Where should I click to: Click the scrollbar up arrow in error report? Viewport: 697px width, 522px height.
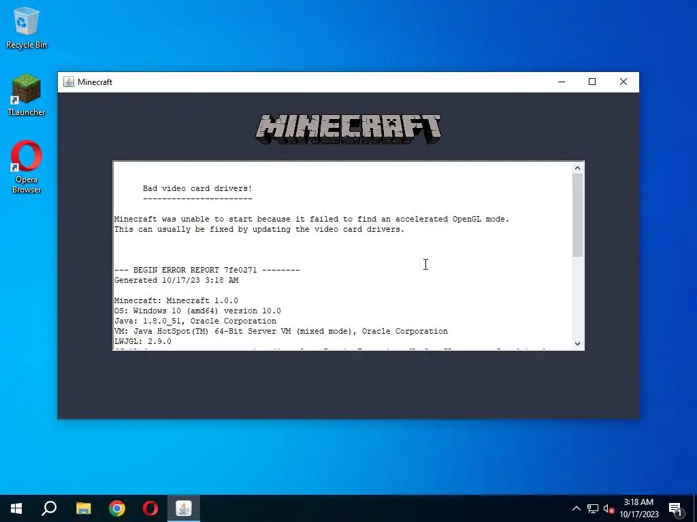pos(577,168)
